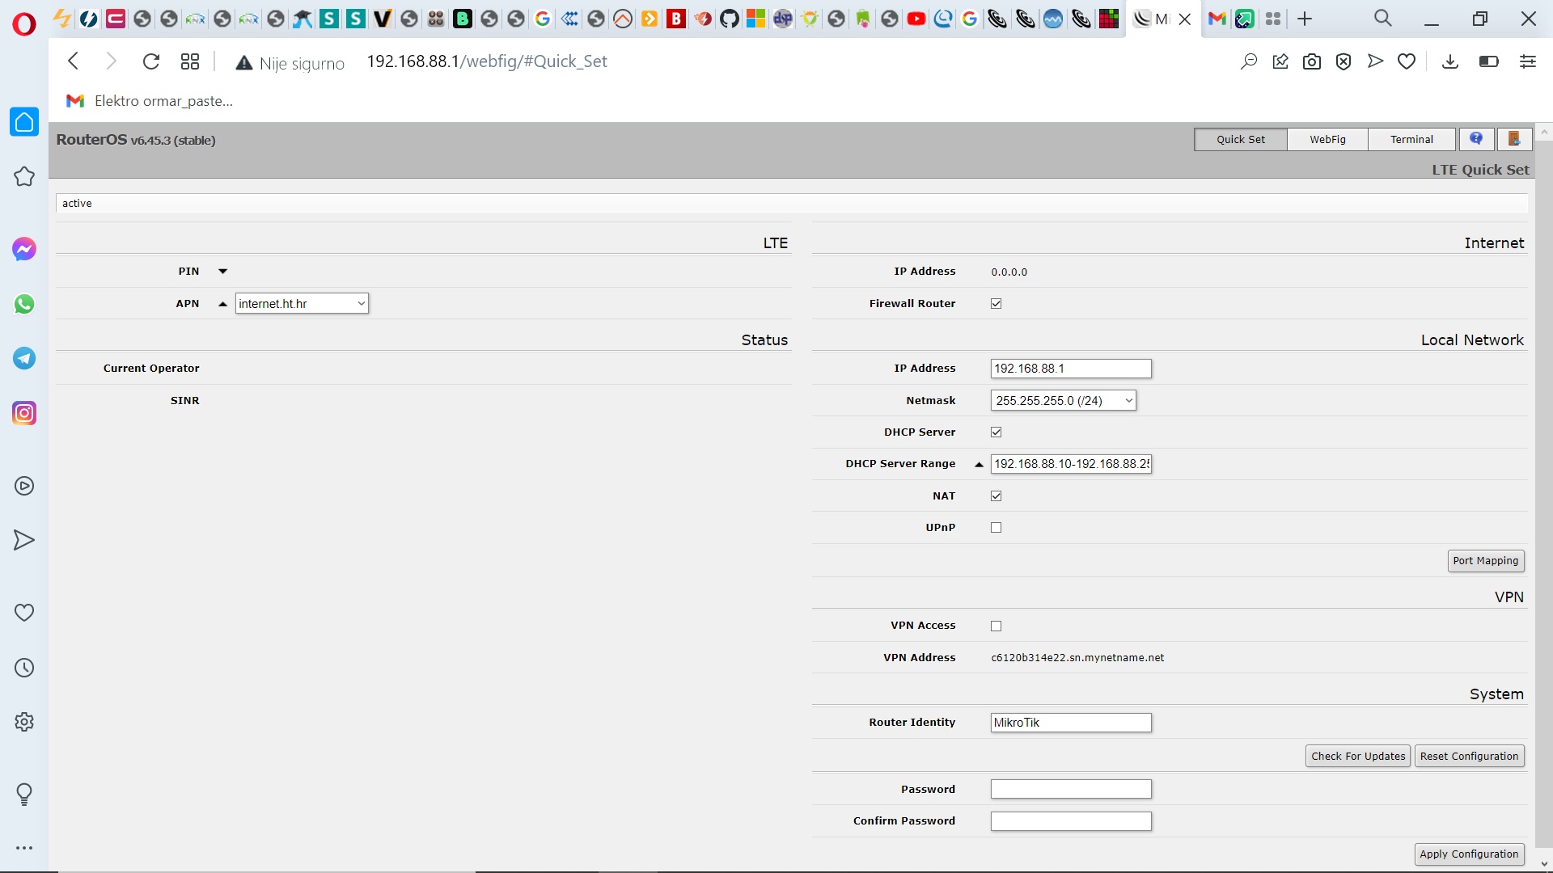1553x873 pixels.
Task: Uncheck the Firewall Router checkbox
Action: point(996,304)
